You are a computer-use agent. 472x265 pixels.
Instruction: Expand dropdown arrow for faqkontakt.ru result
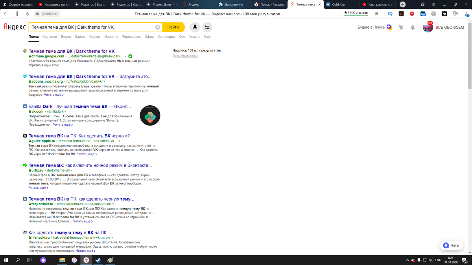[112, 204]
